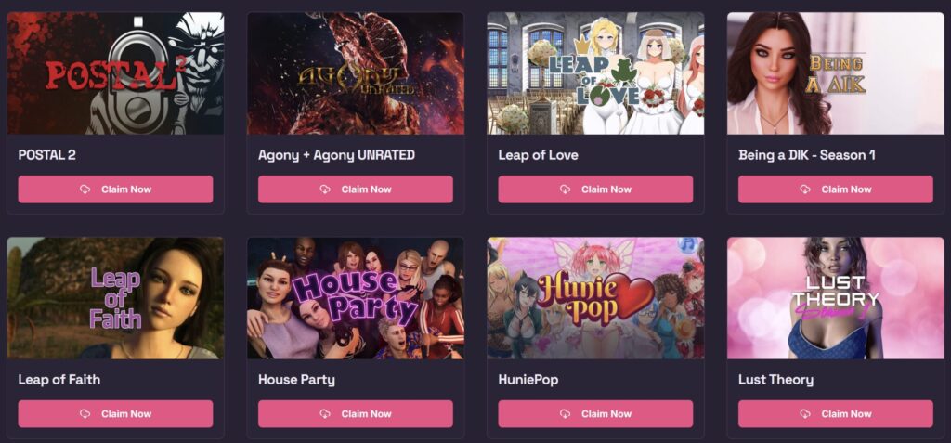Click the download icon on Leap of Faith's Claim button
The image size is (951, 443).
(85, 414)
